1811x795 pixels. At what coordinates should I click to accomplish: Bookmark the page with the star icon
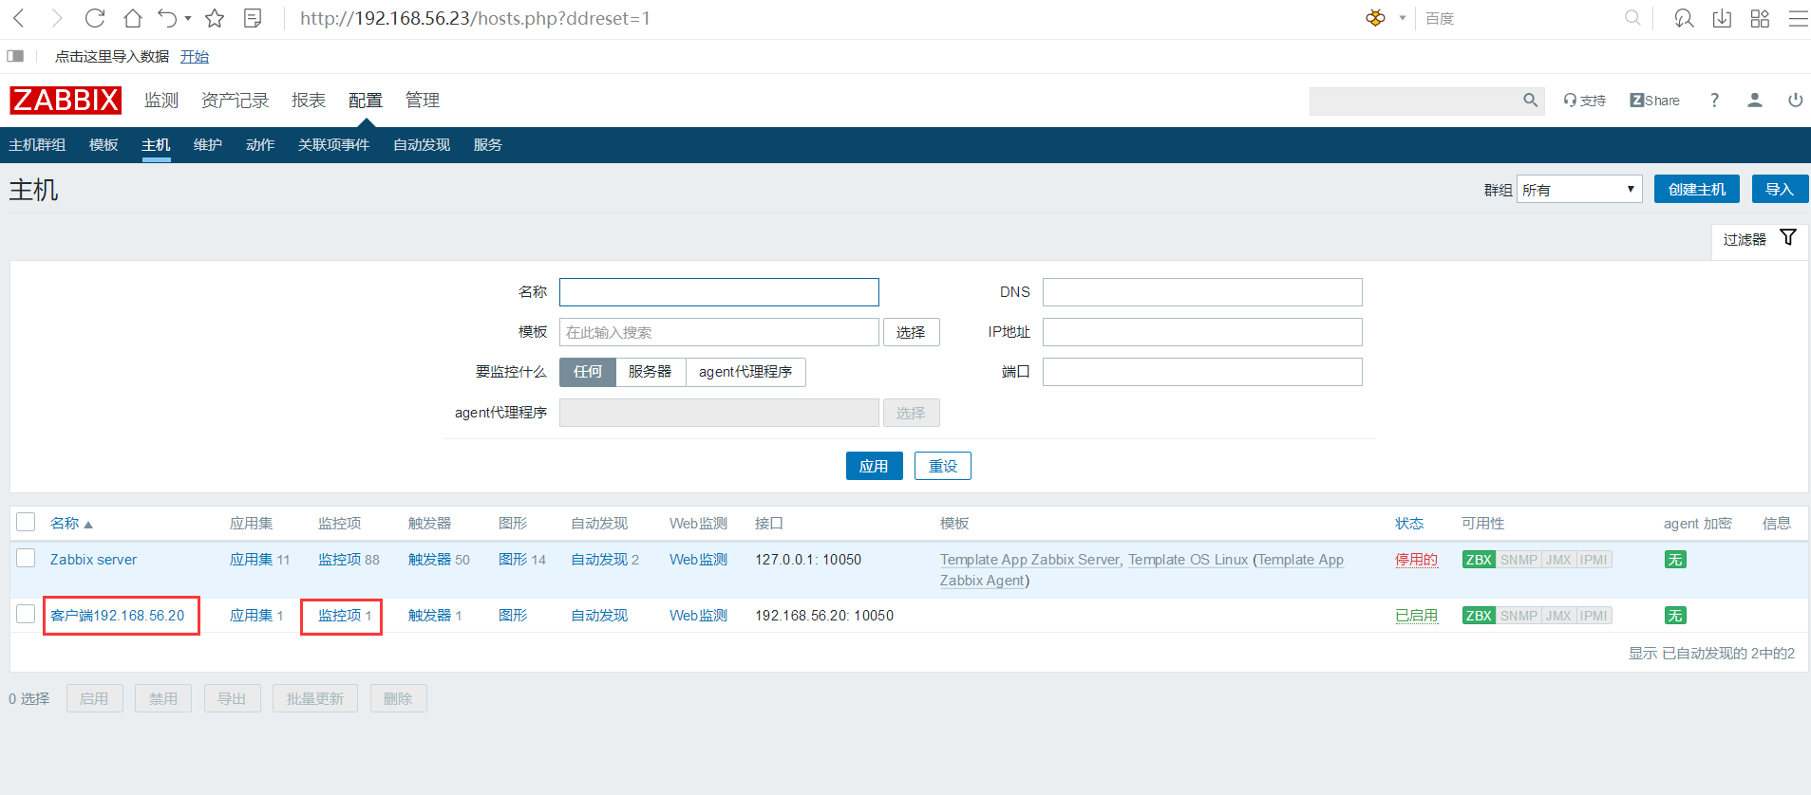click(x=216, y=18)
